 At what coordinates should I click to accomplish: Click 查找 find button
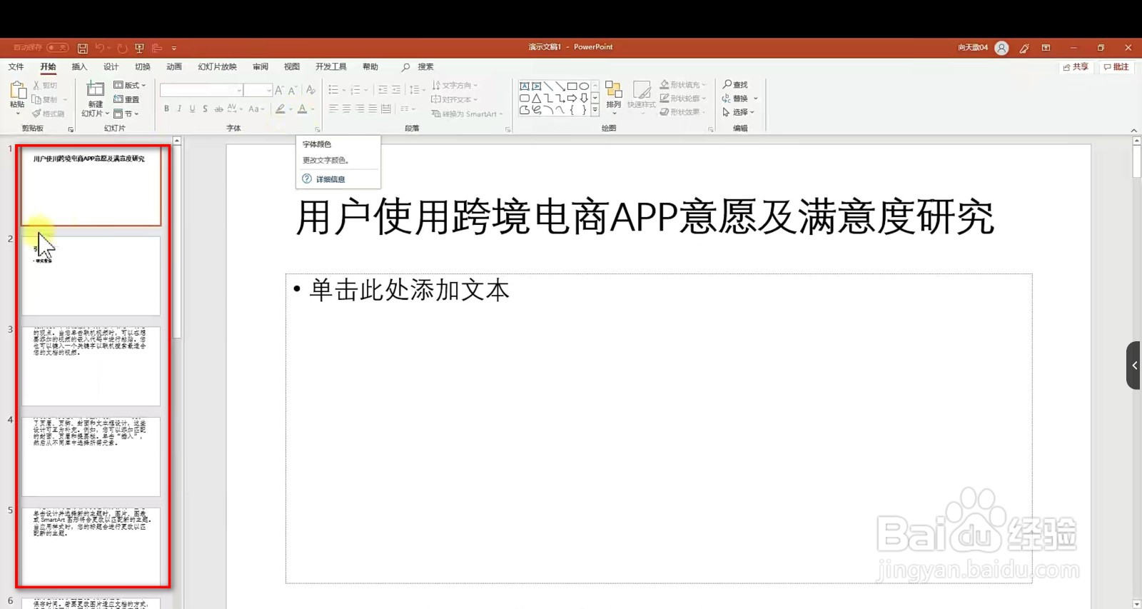click(735, 85)
